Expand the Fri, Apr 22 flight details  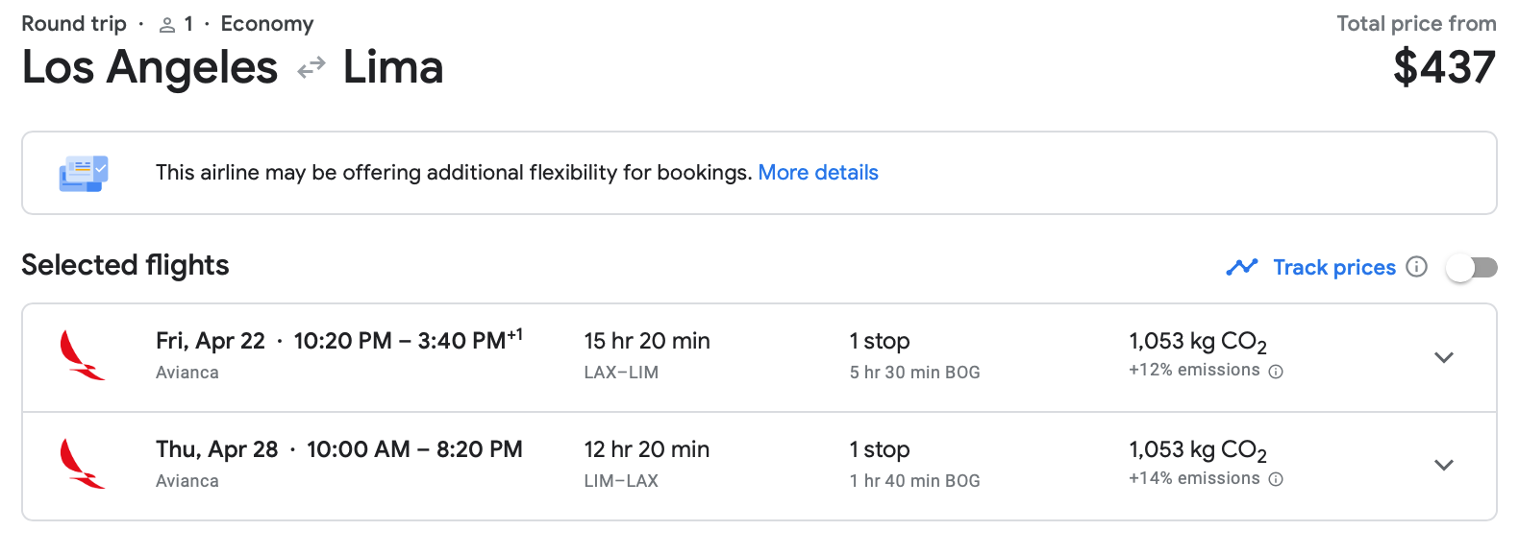(x=1443, y=357)
